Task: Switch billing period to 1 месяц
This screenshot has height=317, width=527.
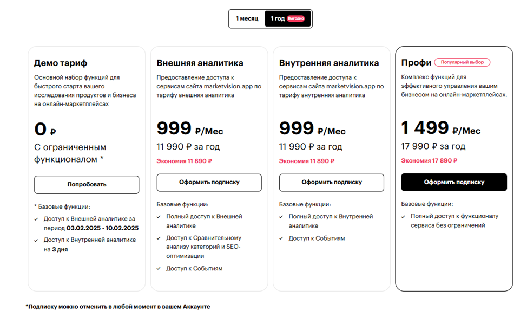Action: (x=247, y=18)
